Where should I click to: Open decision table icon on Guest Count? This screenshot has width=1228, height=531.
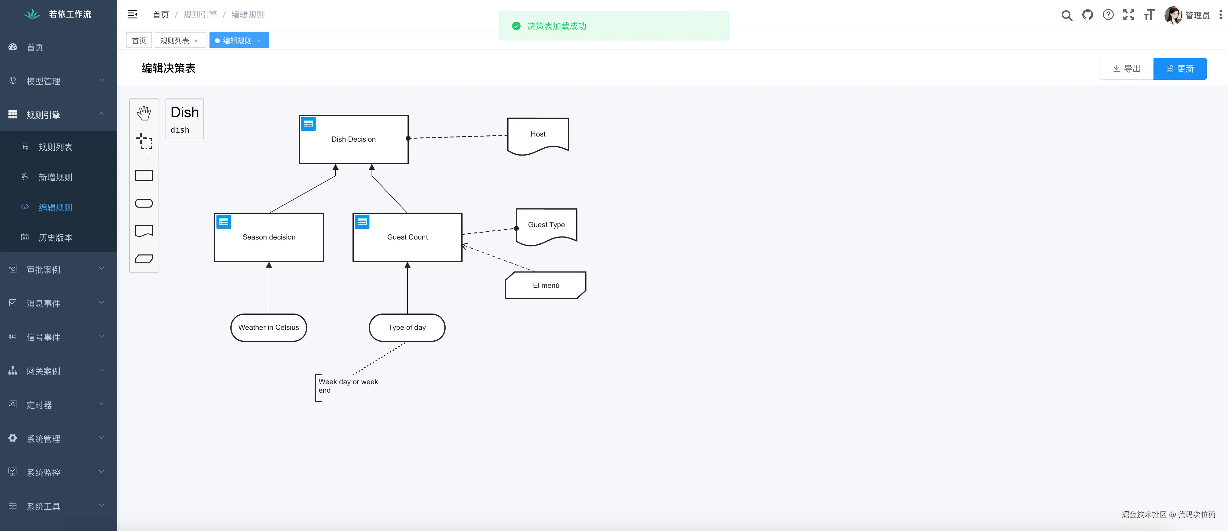click(x=362, y=222)
